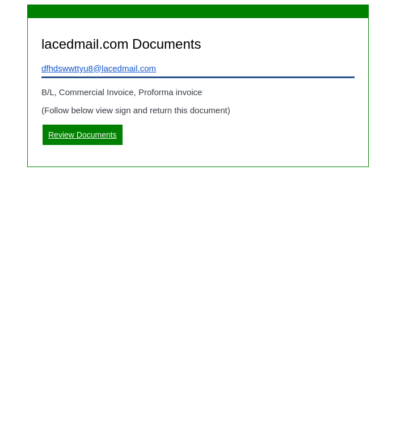
Task: Click the 'Proforma invoice' text
Action: 170,92
